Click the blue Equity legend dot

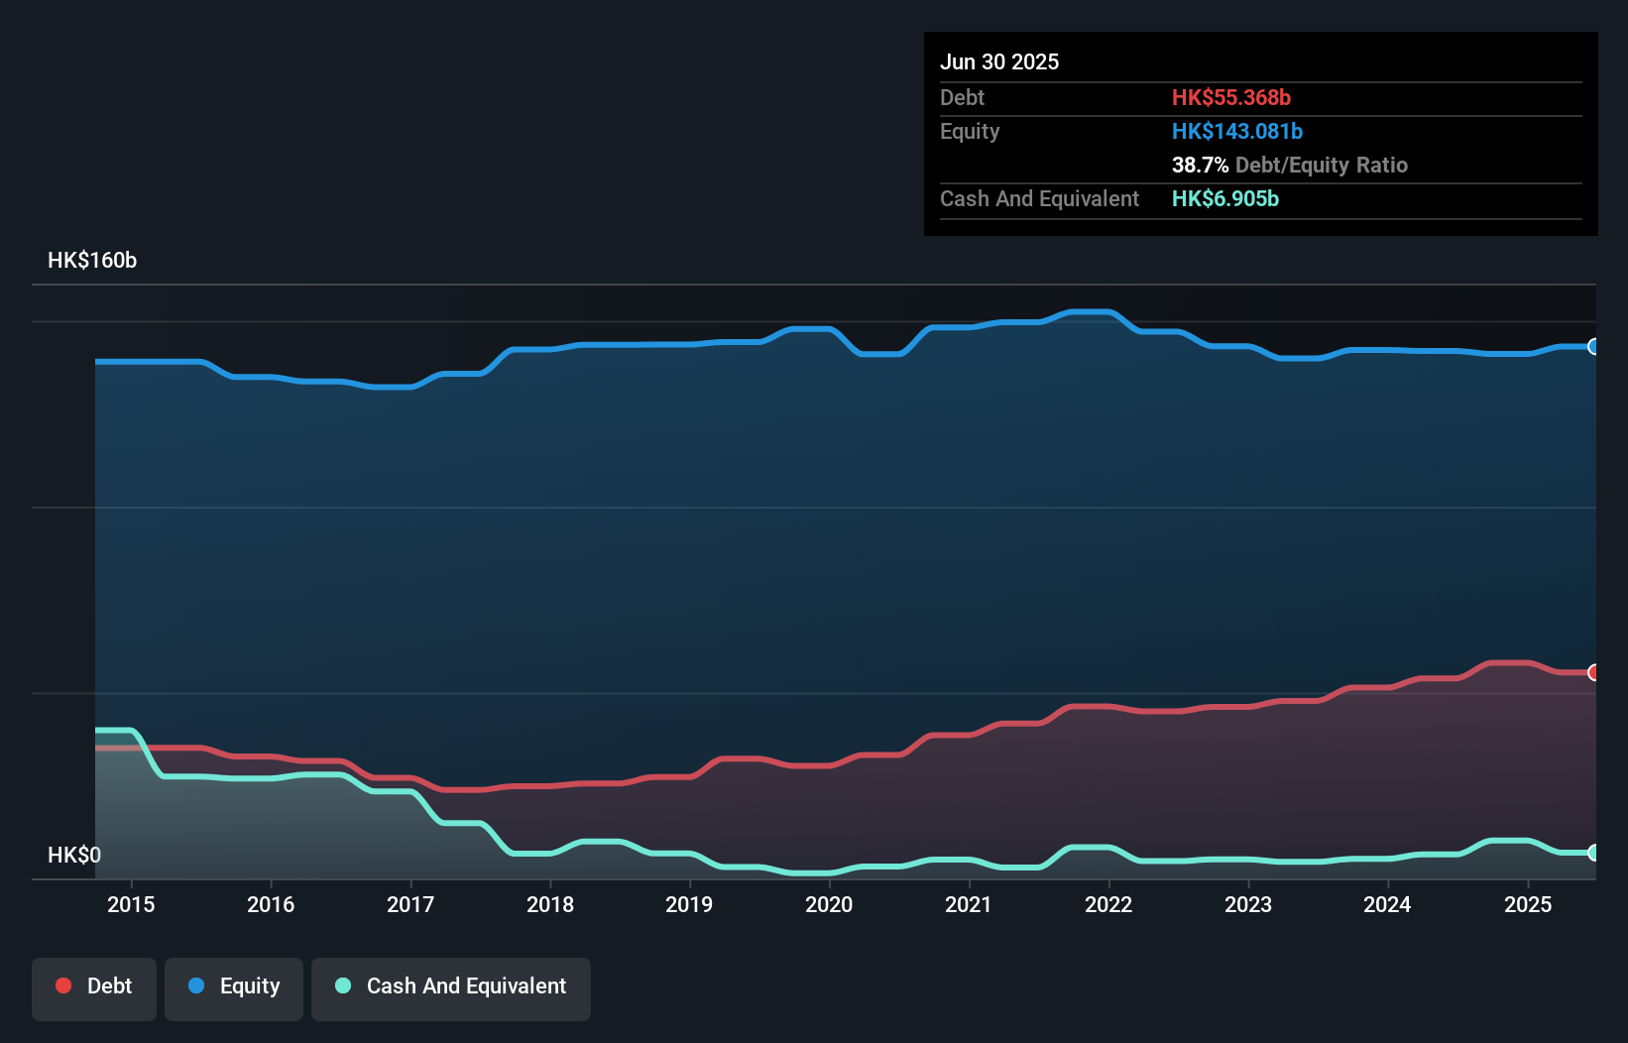pos(196,985)
